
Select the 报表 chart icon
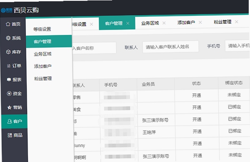pos(9,79)
